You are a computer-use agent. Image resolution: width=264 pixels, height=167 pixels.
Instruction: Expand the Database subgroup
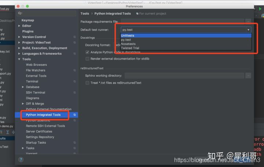(23, 87)
